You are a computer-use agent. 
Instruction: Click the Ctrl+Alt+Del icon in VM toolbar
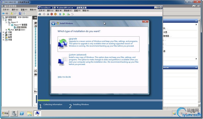(40, 14)
